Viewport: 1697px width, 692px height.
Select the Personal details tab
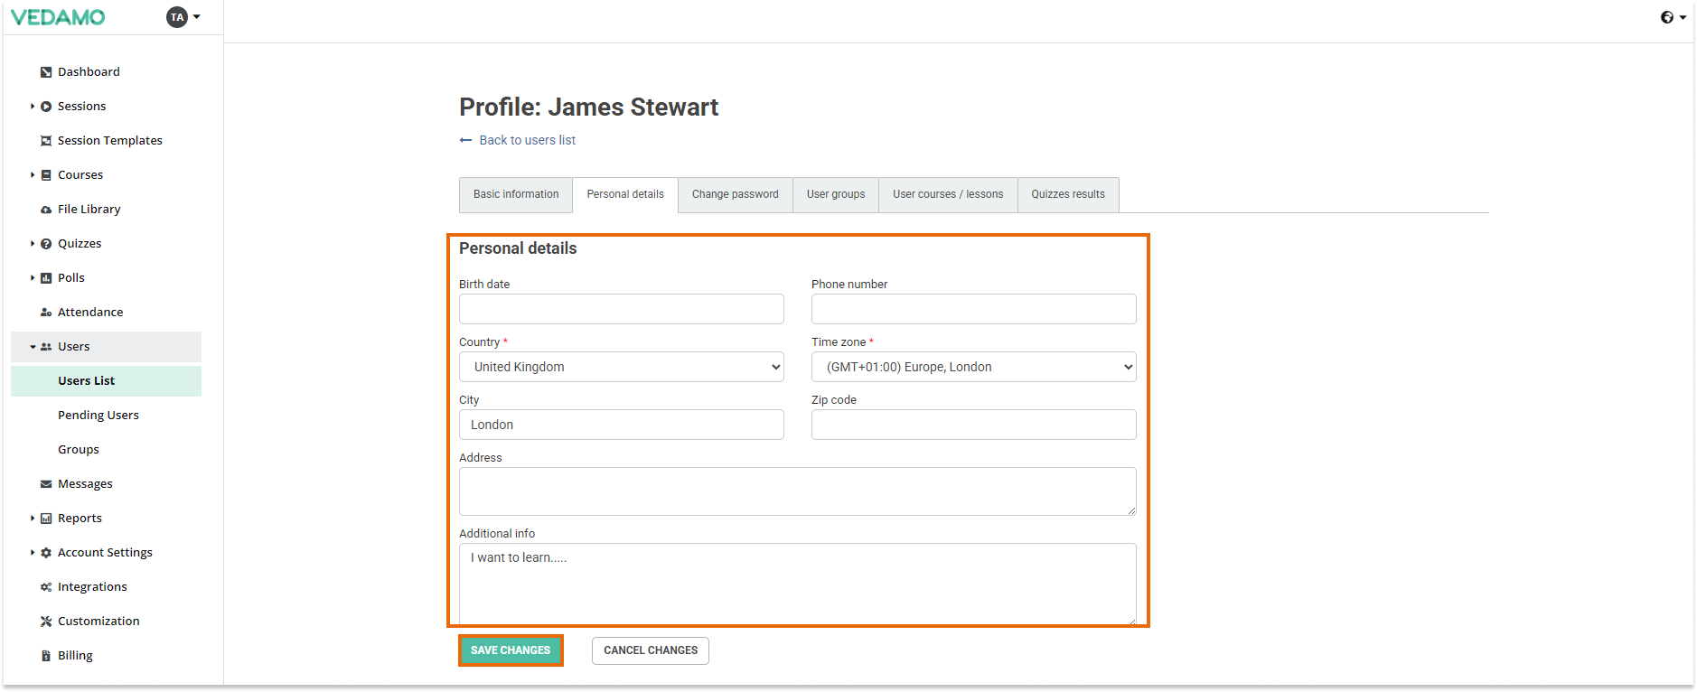[x=625, y=195]
